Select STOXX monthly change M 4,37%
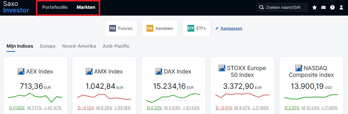The height and width of the screenshot is (114, 348). (x=242, y=108)
